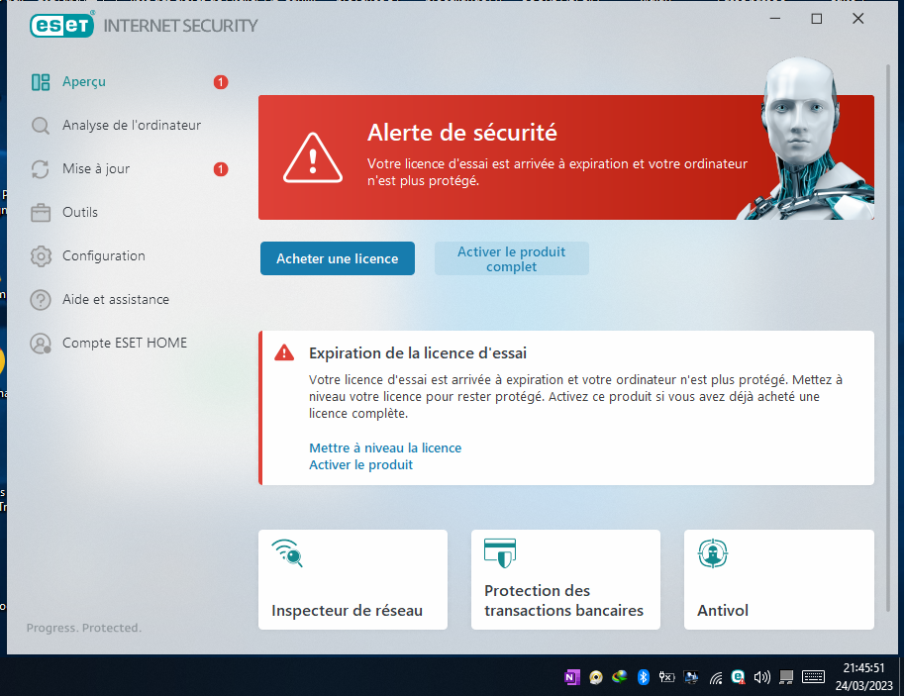Click the magnifier icon for computer scan
The width and height of the screenshot is (906, 696).
[x=41, y=126]
